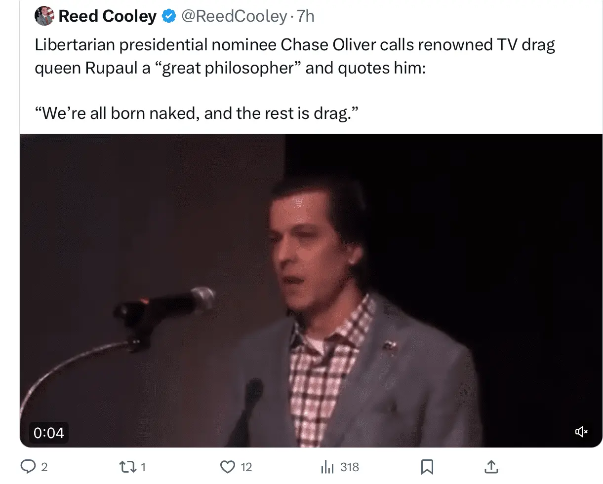This screenshot has height=484, width=603.
Task: Bookmark this tweet
Action: (x=427, y=467)
